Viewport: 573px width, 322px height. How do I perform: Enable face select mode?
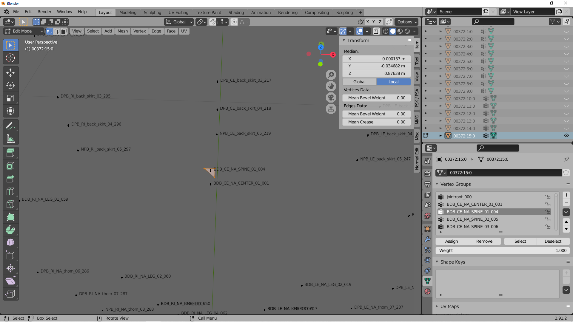point(64,31)
